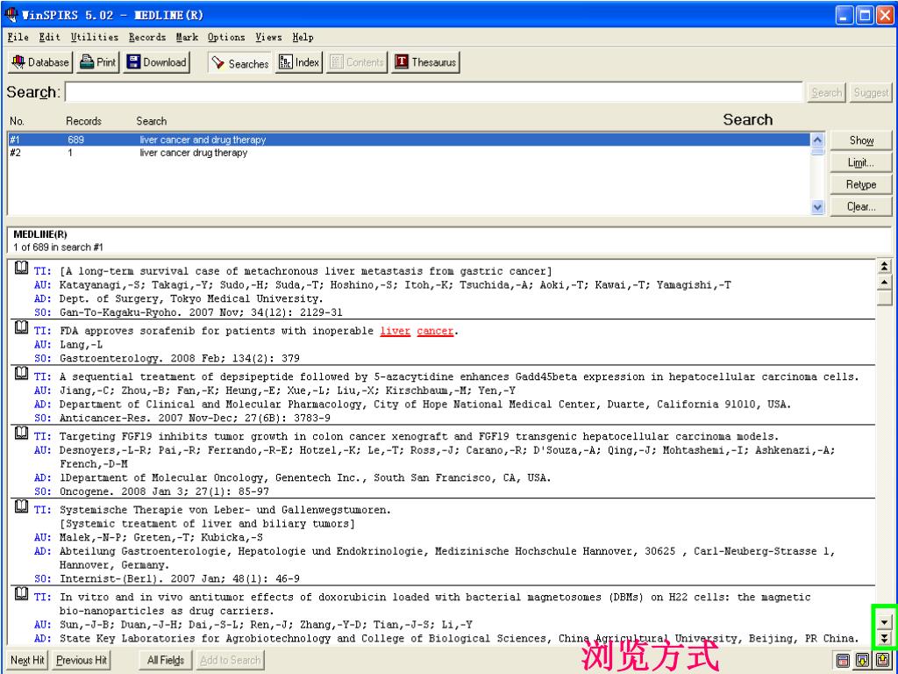This screenshot has height=674, width=898.
Task: Open the Records menu
Action: click(x=147, y=37)
